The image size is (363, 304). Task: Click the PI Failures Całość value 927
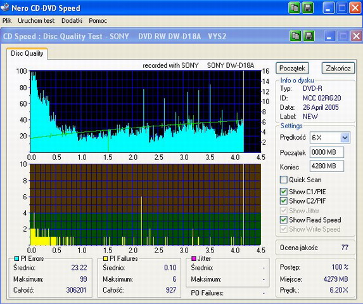point(171,290)
